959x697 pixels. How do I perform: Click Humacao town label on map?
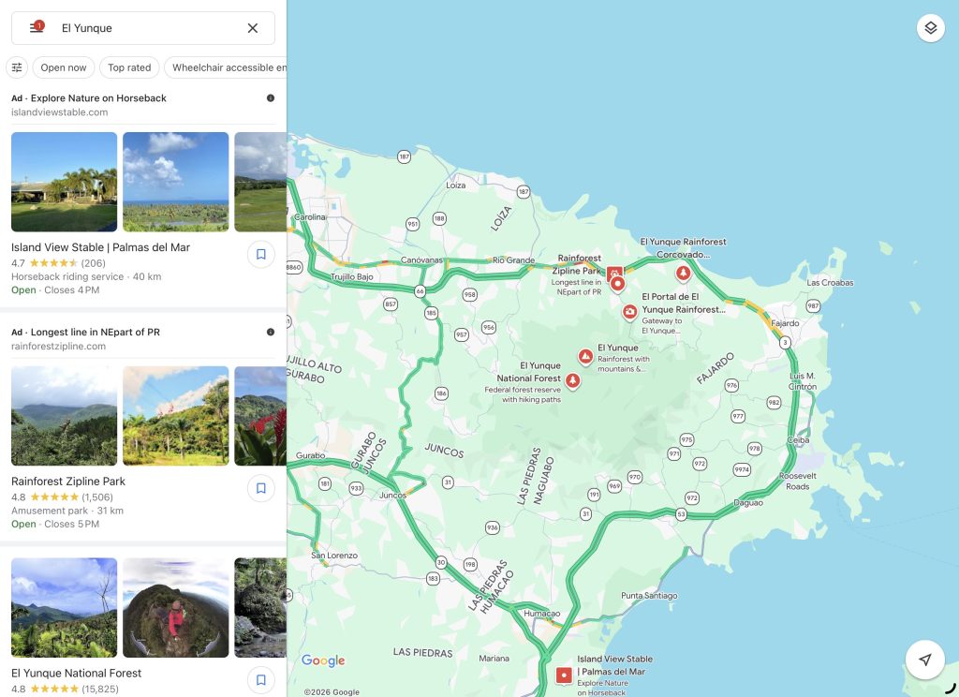click(x=542, y=614)
